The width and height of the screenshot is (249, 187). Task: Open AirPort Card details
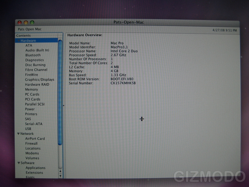coord(35,139)
